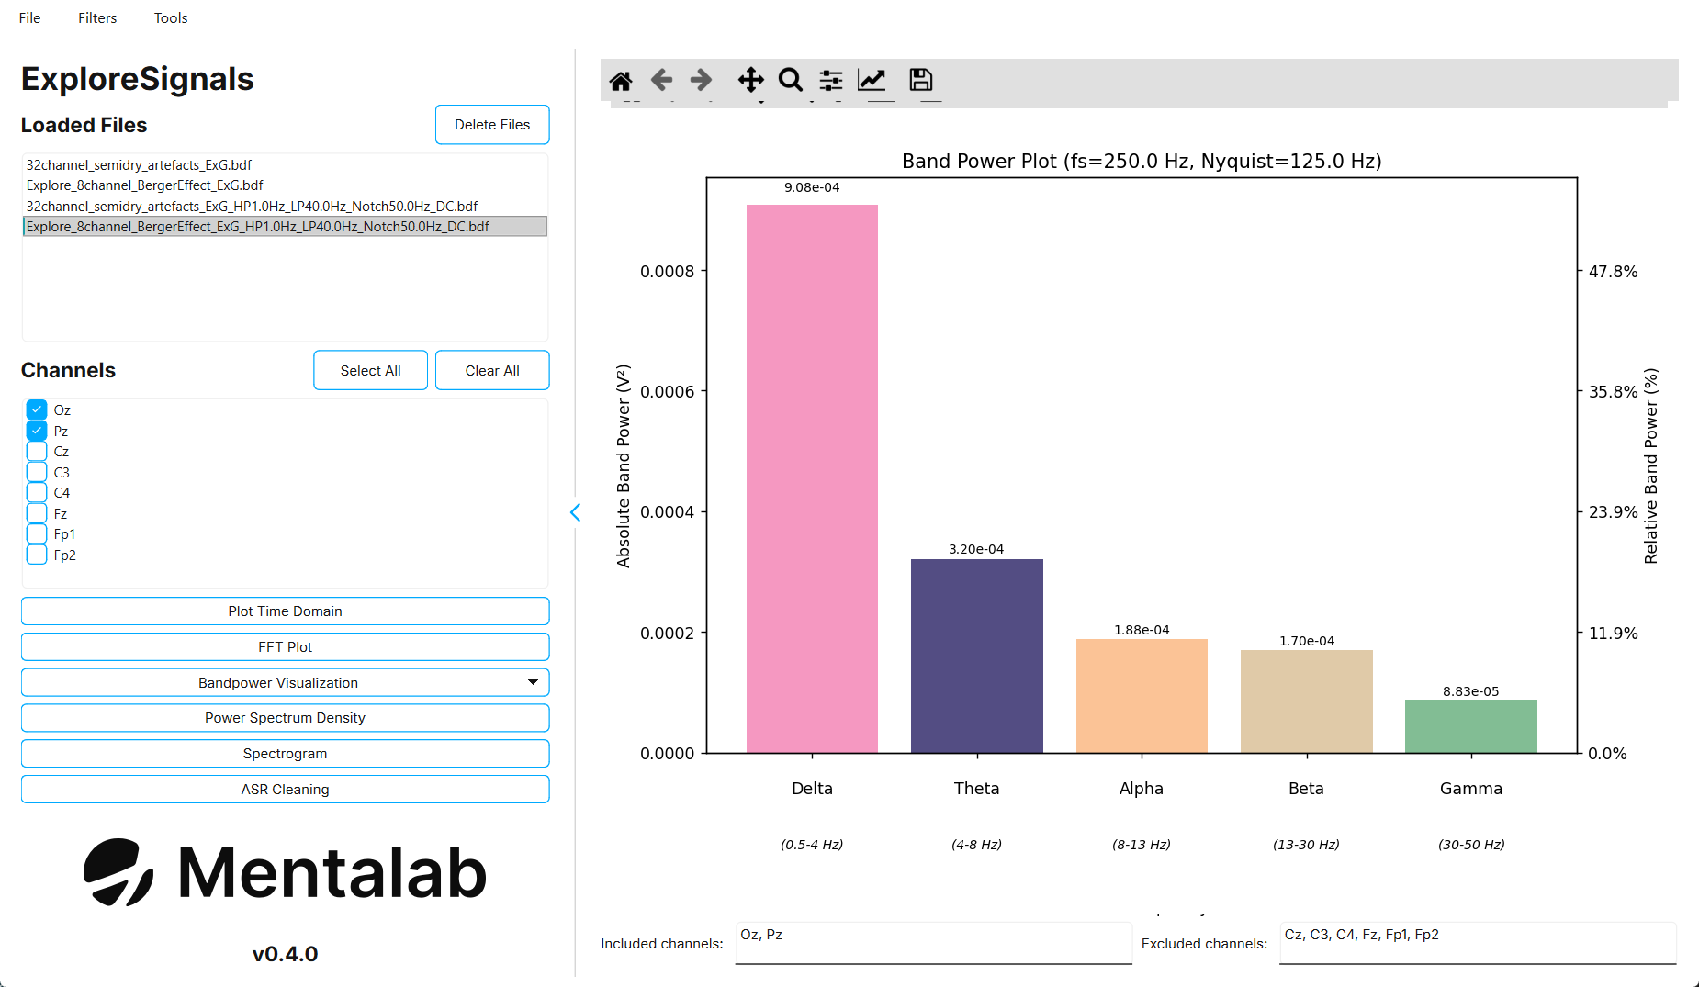Viewport: 1699px width, 987px height.
Task: Expand Bandpower Visualization dropdown arrow
Action: (533, 682)
